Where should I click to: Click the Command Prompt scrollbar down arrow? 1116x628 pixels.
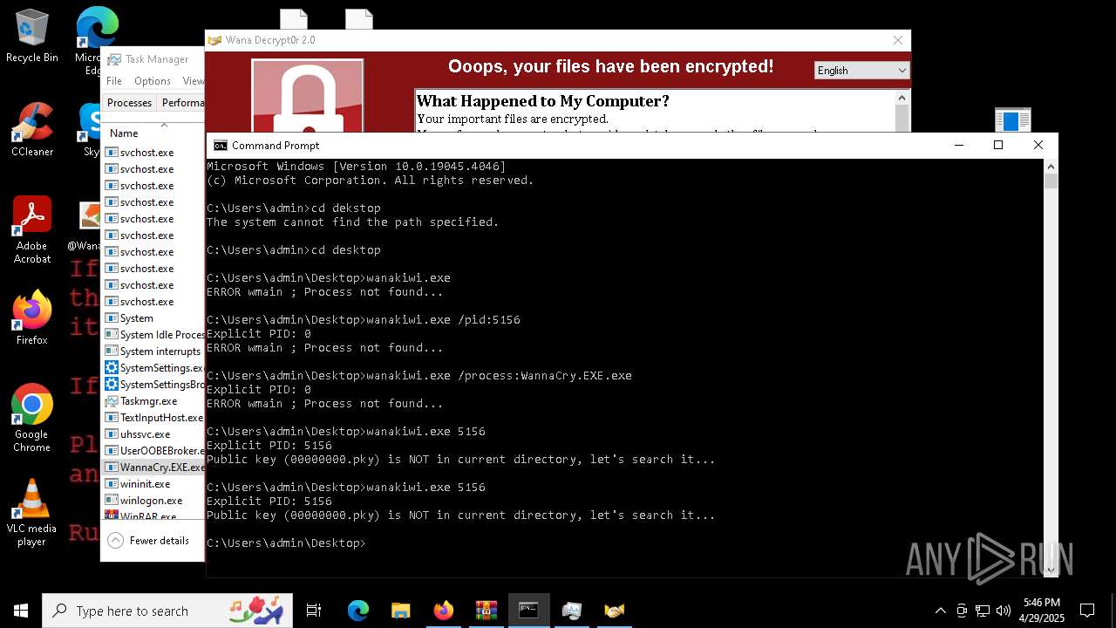[x=1051, y=570]
